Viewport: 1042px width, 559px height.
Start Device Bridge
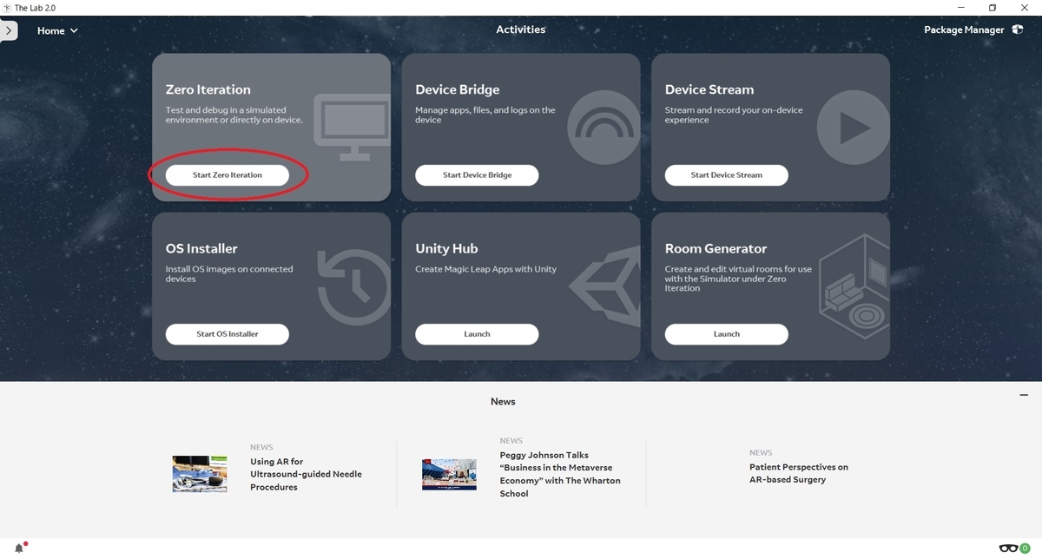477,174
